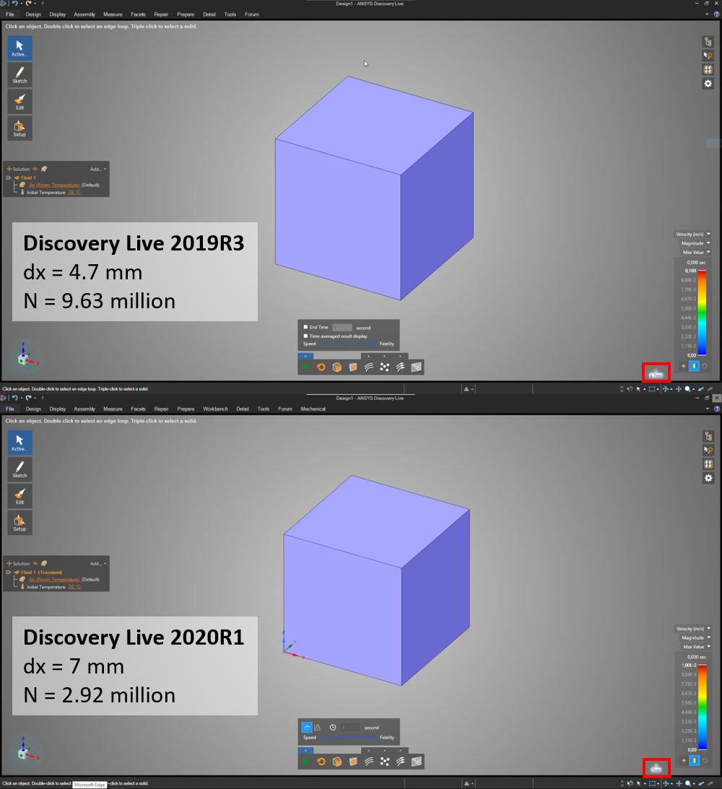Open the settings gear in bottom window
The image size is (722, 789).
tap(708, 478)
